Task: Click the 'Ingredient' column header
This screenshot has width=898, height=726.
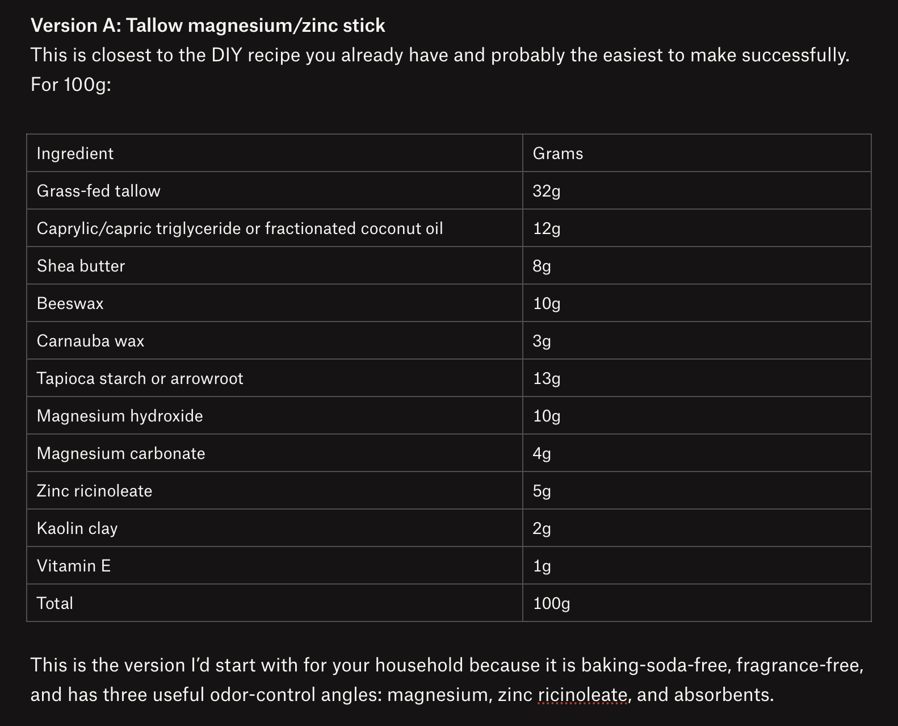Action: [x=275, y=153]
